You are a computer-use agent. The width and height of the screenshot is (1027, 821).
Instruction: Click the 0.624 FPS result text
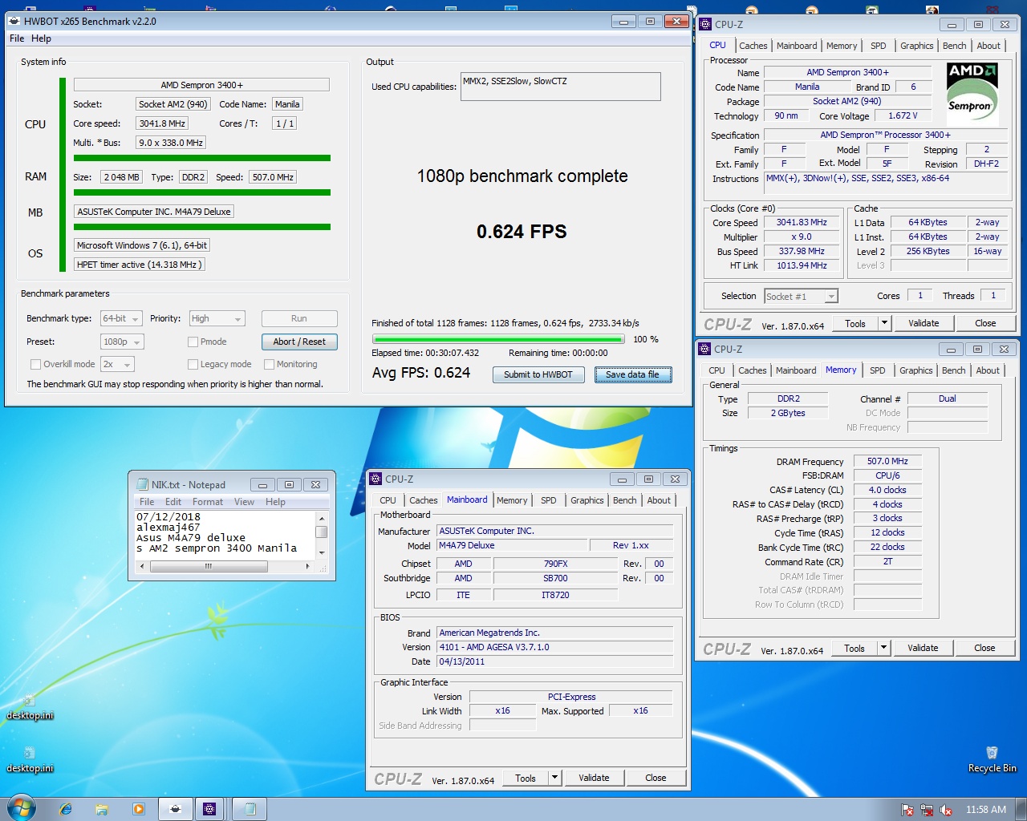point(522,232)
